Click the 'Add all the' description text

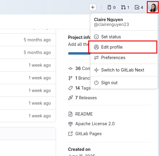79,44
